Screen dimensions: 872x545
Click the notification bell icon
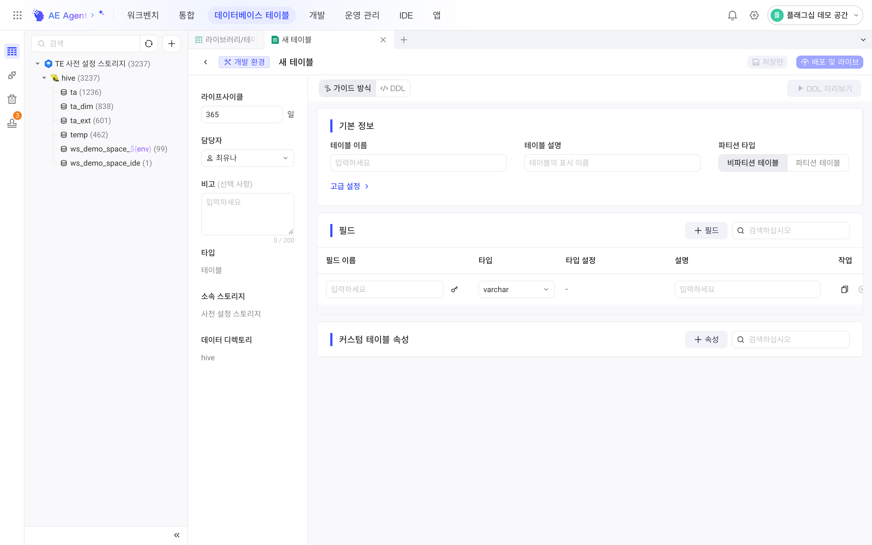[x=732, y=15]
